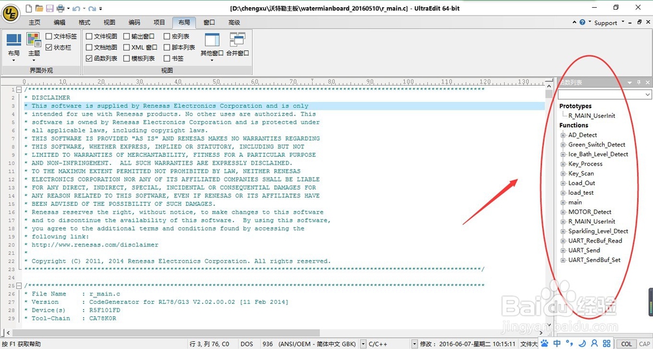Open the IME toolbox grid icon
Screen dimensions: 653x349
(x=607, y=344)
